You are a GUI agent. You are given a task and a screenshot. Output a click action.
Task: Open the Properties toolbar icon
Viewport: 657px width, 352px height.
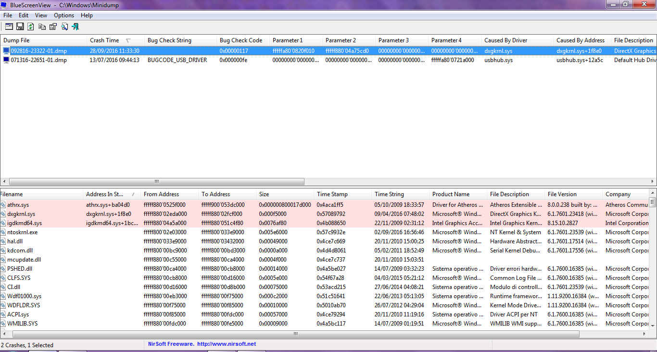point(53,27)
